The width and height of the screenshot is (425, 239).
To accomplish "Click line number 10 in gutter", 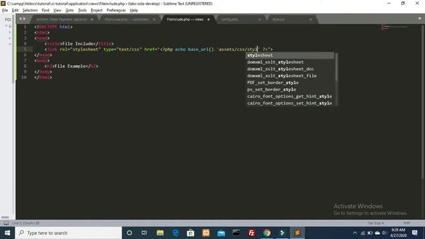I will (24, 78).
